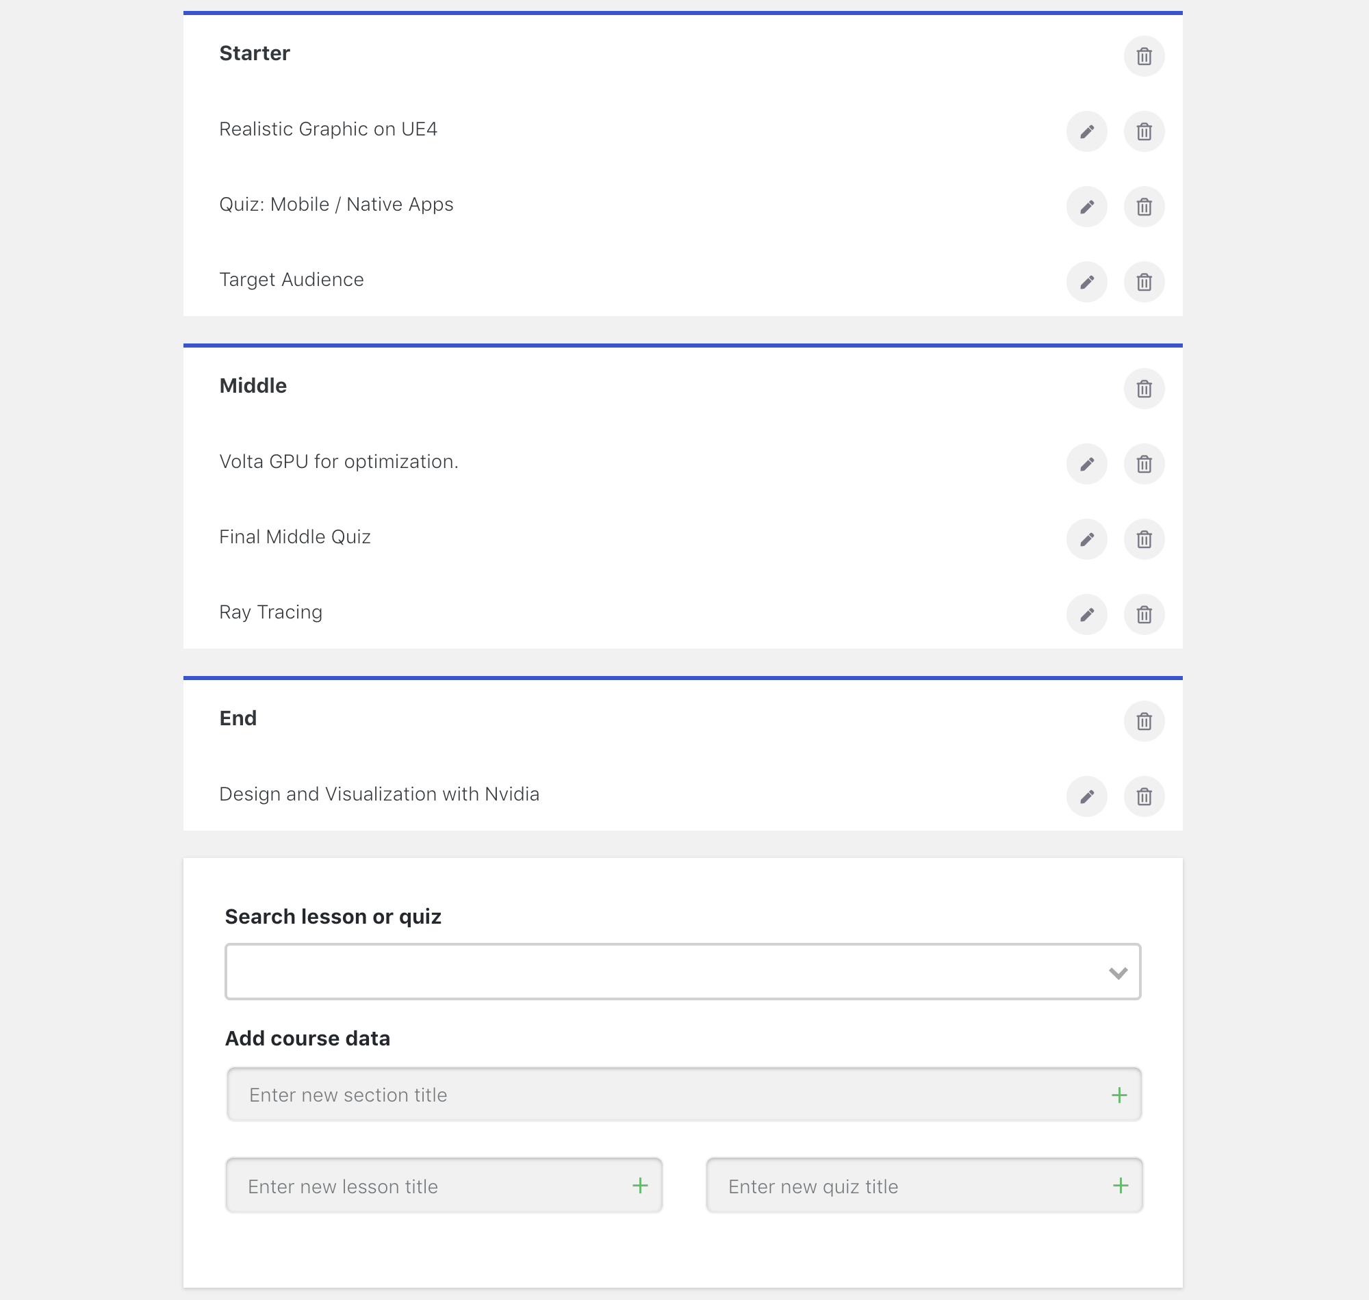The width and height of the screenshot is (1369, 1300).
Task: Click the new quiz title field
Action: (x=908, y=1186)
